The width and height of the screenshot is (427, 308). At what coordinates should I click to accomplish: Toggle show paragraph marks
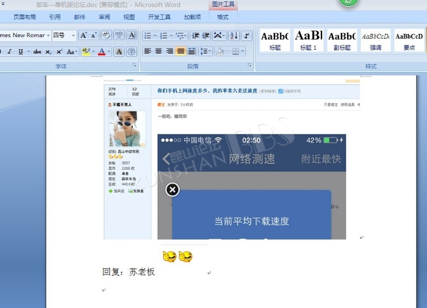point(246,35)
